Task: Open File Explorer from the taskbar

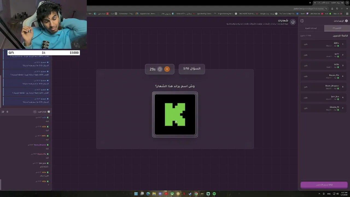Action: click(154, 194)
